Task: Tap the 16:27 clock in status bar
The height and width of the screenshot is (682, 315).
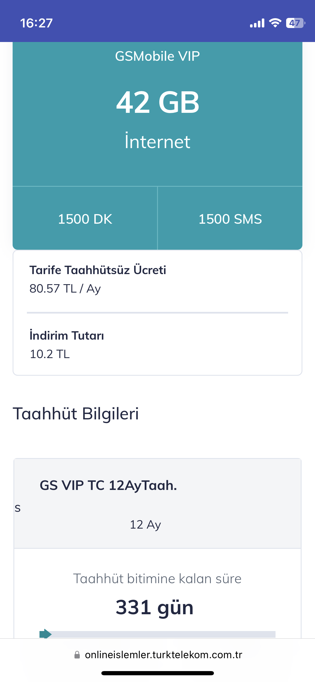Action: (x=36, y=23)
